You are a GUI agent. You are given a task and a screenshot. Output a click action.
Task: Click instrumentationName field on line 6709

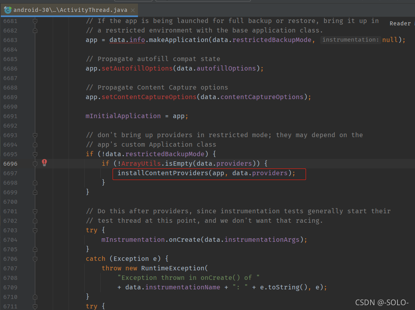[x=183, y=287]
